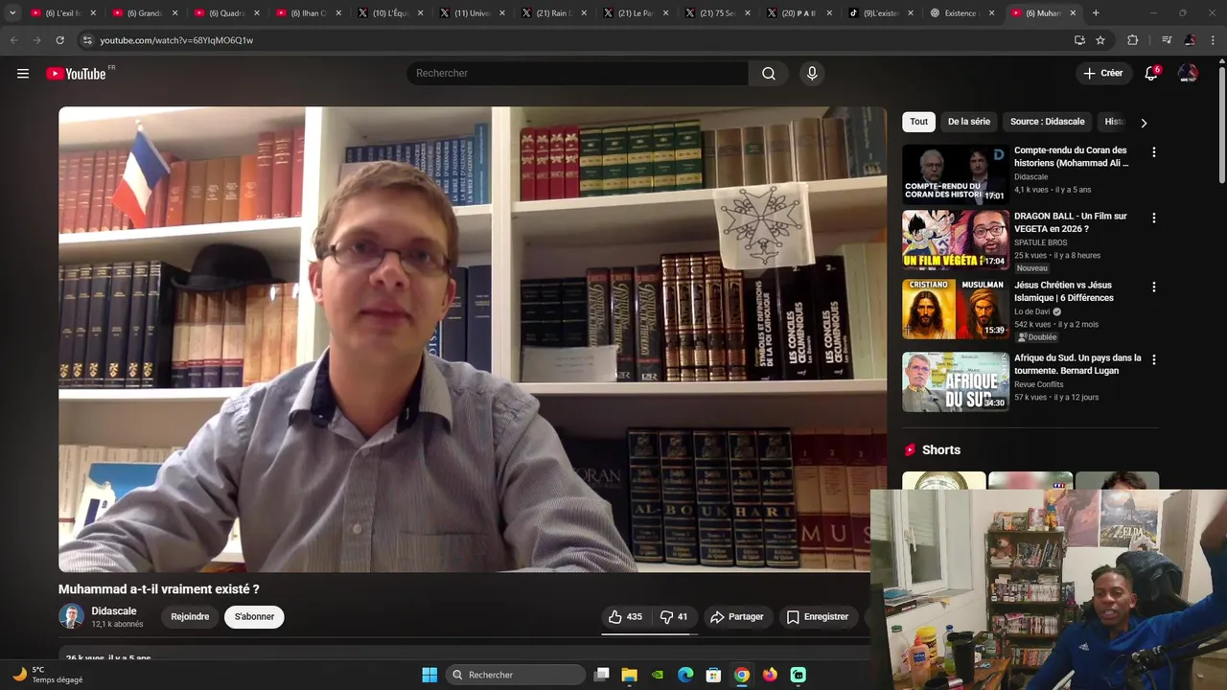Viewport: 1227px width, 690px height.
Task: Open the Chrome tab search dropdown
Action: click(x=12, y=13)
